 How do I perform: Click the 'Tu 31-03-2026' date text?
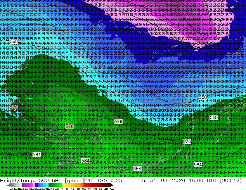click(163, 180)
